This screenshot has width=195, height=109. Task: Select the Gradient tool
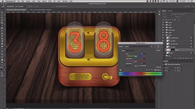pyautogui.click(x=2, y=41)
